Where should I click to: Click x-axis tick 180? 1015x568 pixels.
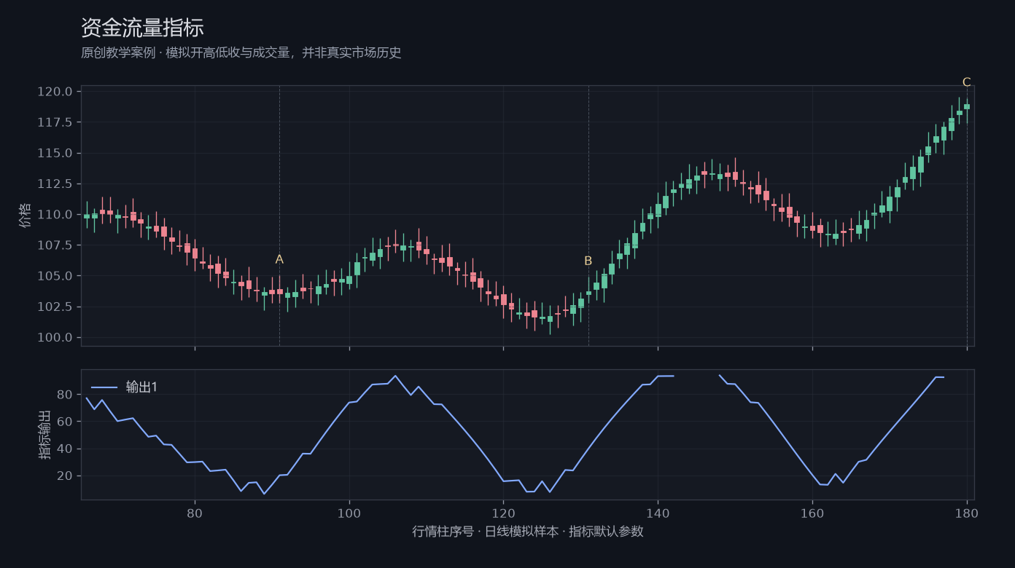click(967, 513)
